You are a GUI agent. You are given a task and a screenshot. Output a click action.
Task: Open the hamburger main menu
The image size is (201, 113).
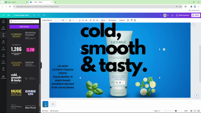(3, 15)
